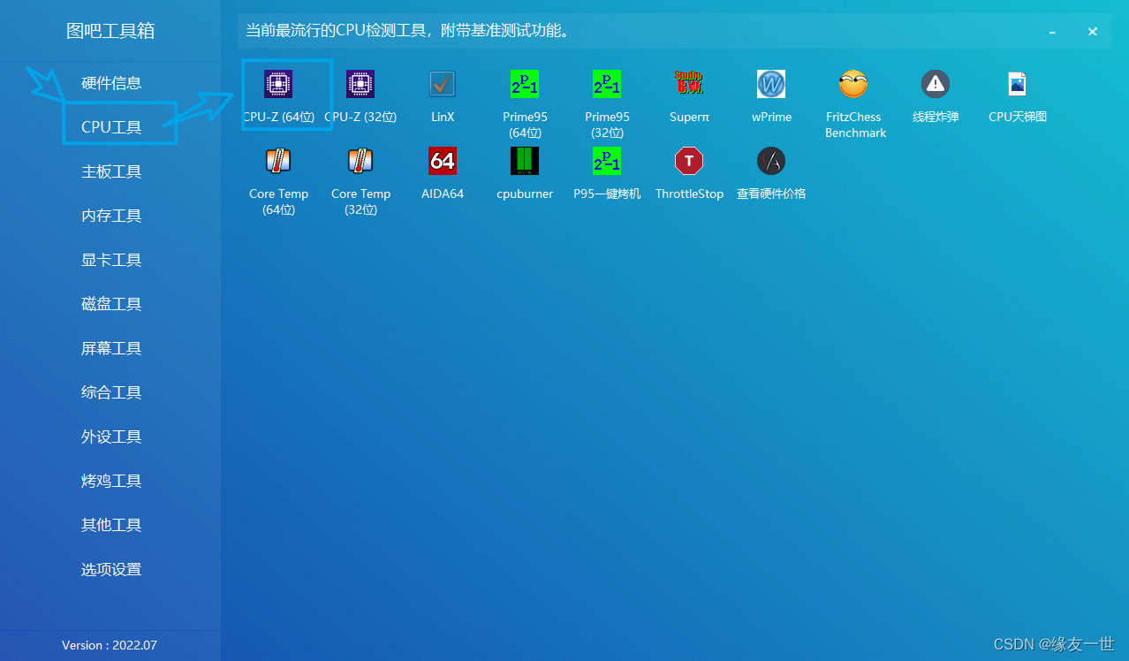The image size is (1129, 661).
Task: Open the LinX stress tool
Action: [443, 97]
